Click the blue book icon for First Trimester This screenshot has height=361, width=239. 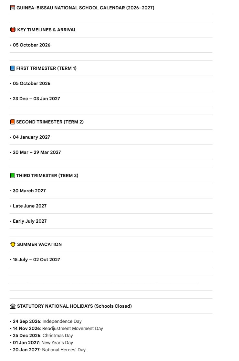12,68
